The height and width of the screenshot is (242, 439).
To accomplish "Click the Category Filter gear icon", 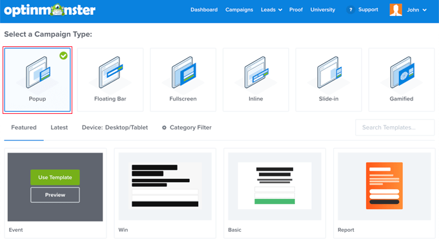I will [165, 127].
